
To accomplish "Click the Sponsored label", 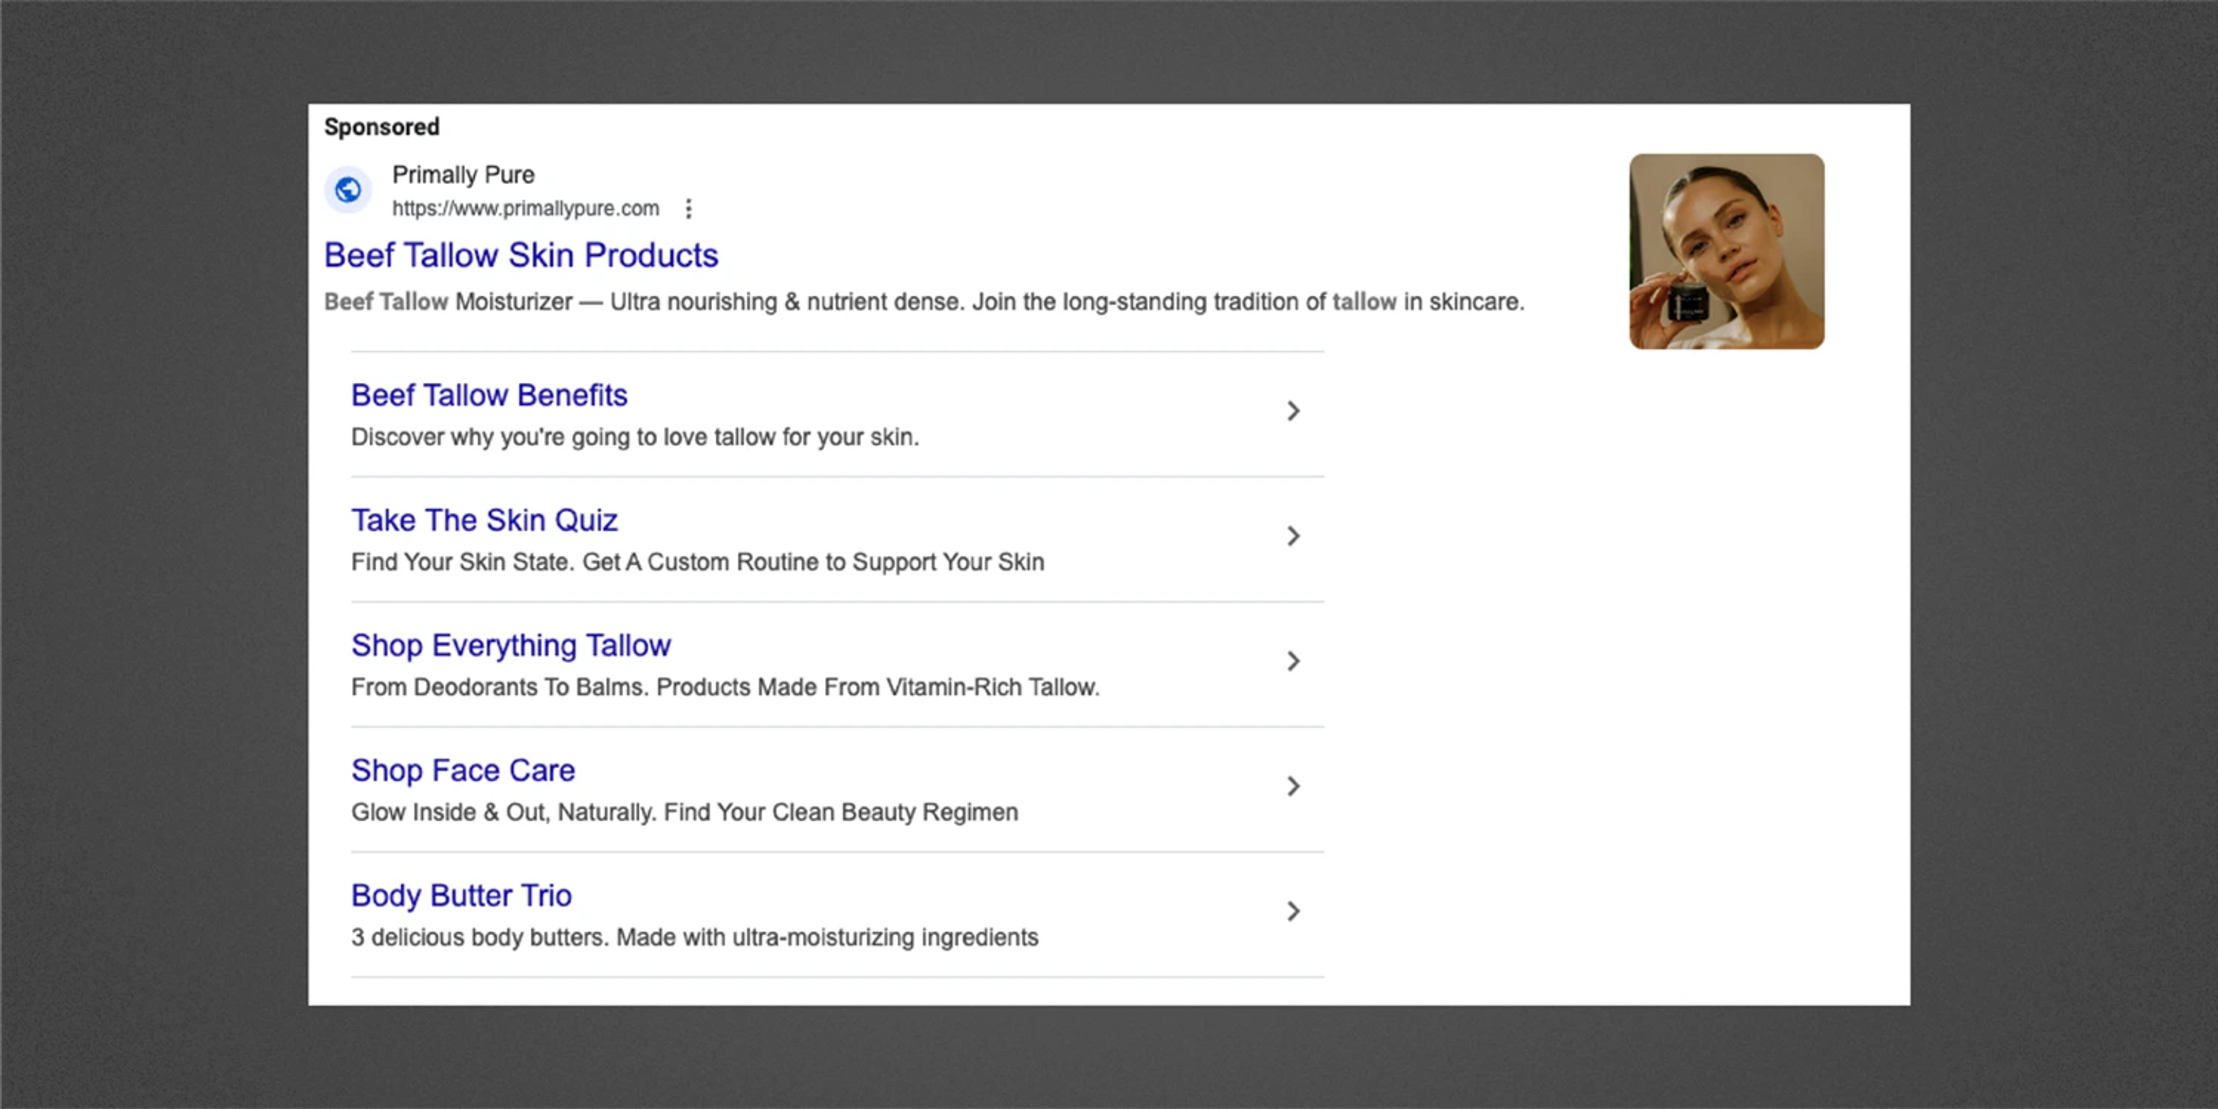I will click(x=381, y=128).
